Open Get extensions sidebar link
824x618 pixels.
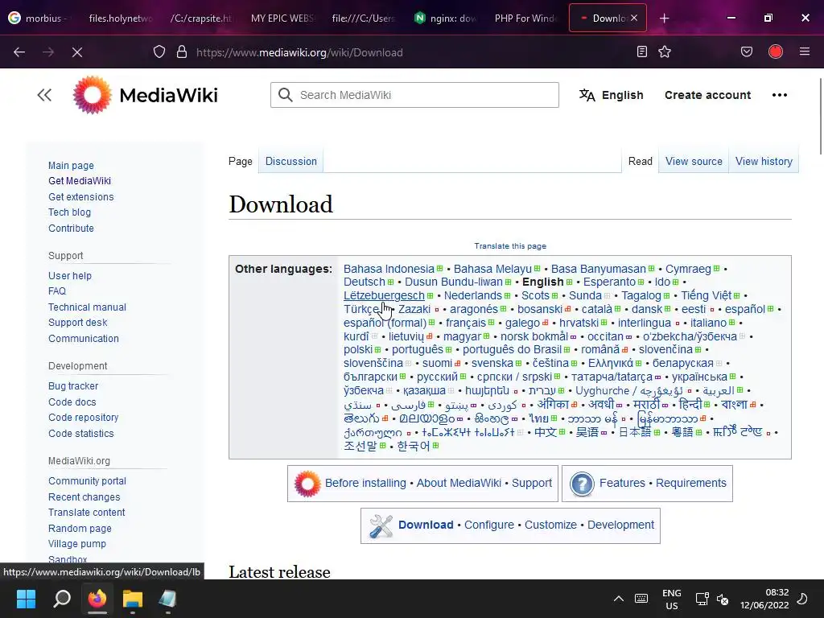(81, 197)
